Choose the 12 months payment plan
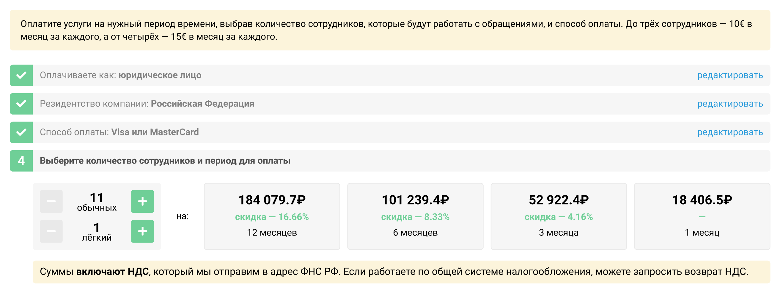780x293 pixels. (x=272, y=216)
